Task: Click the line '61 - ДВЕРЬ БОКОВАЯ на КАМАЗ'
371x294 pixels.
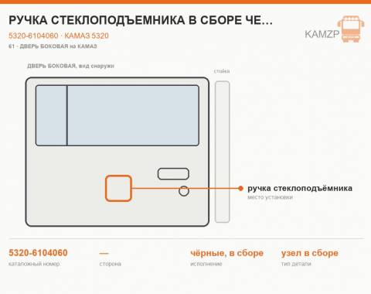Action: [53, 46]
